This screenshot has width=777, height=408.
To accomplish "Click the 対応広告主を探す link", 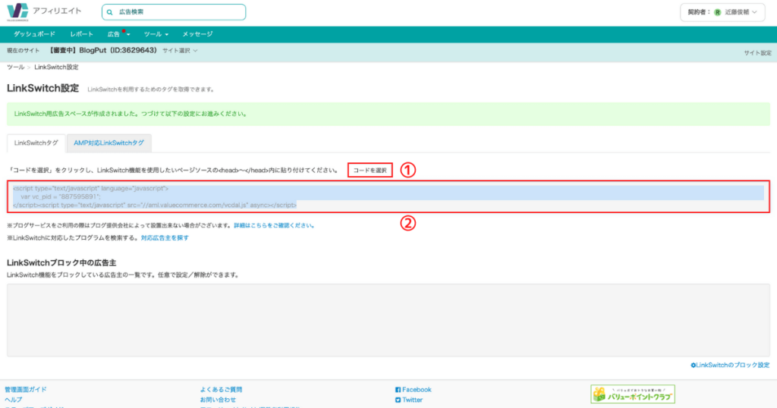I will click(x=165, y=237).
